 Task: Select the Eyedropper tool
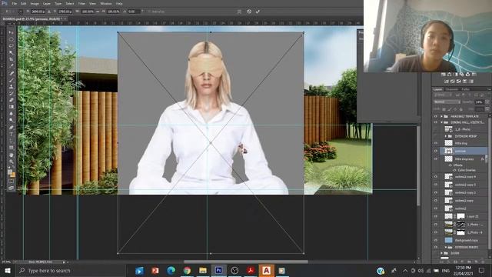point(12,66)
